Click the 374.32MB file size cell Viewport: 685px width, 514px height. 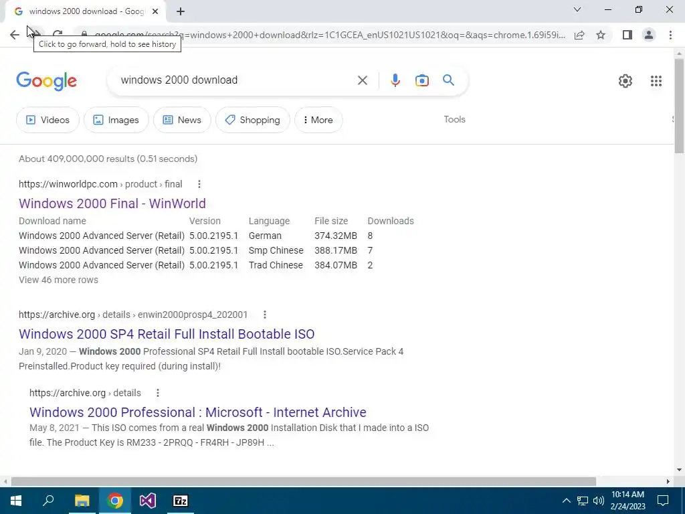pos(336,236)
